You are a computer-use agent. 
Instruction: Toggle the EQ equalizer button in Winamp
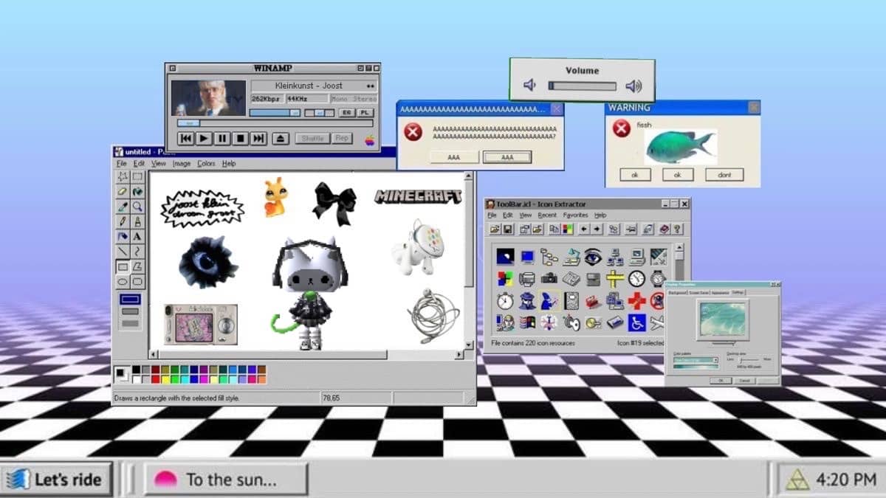tap(347, 113)
